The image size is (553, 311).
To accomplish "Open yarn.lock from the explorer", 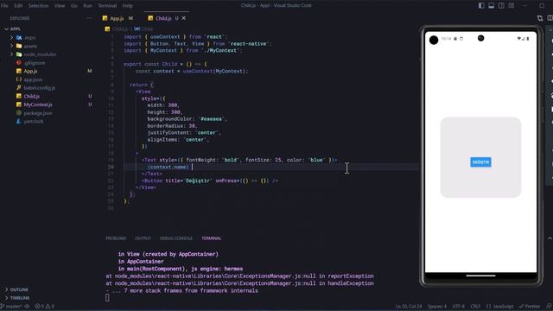I will pyautogui.click(x=34, y=121).
